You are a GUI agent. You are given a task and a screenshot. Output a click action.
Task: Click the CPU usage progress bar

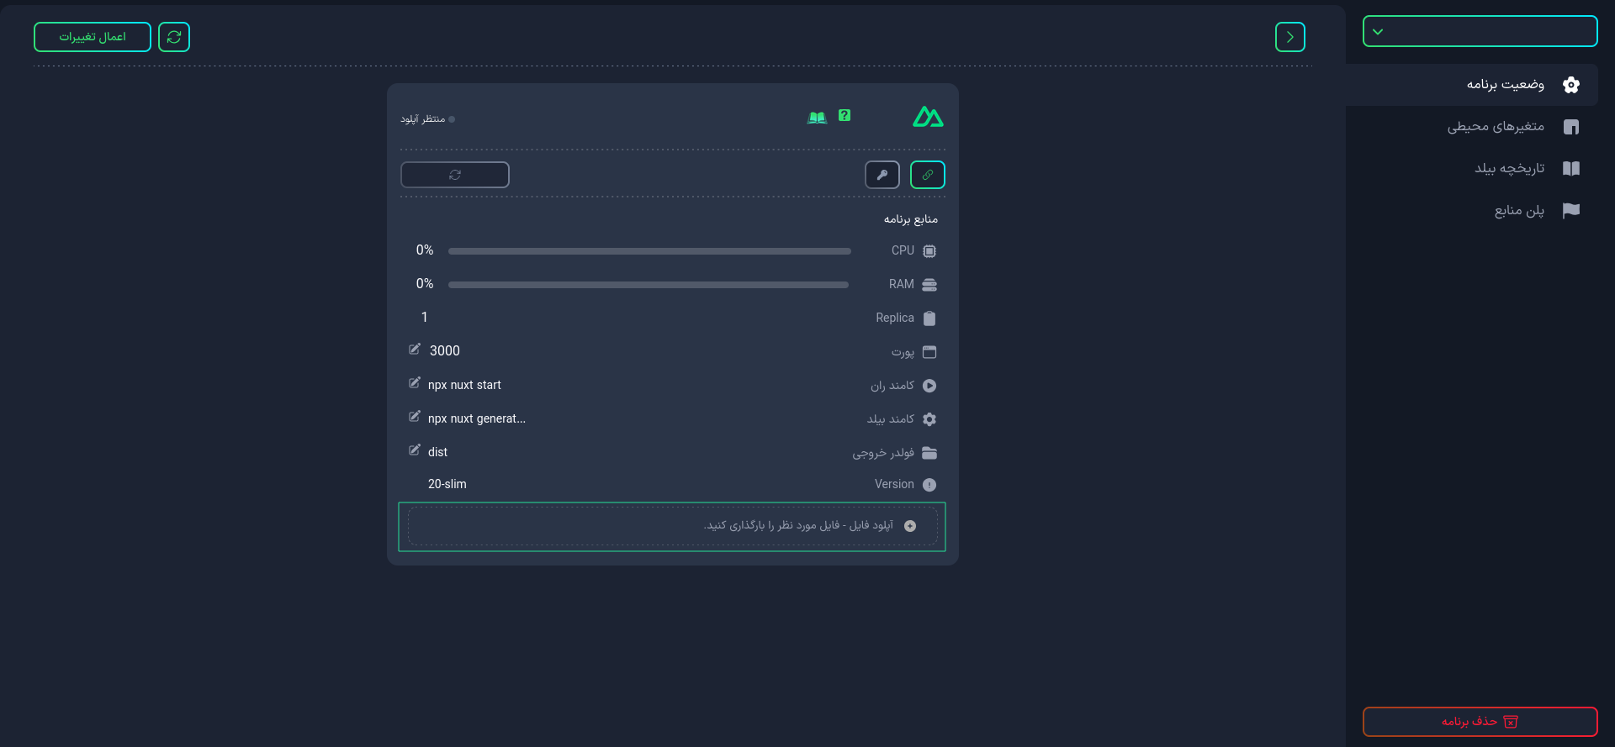649,251
